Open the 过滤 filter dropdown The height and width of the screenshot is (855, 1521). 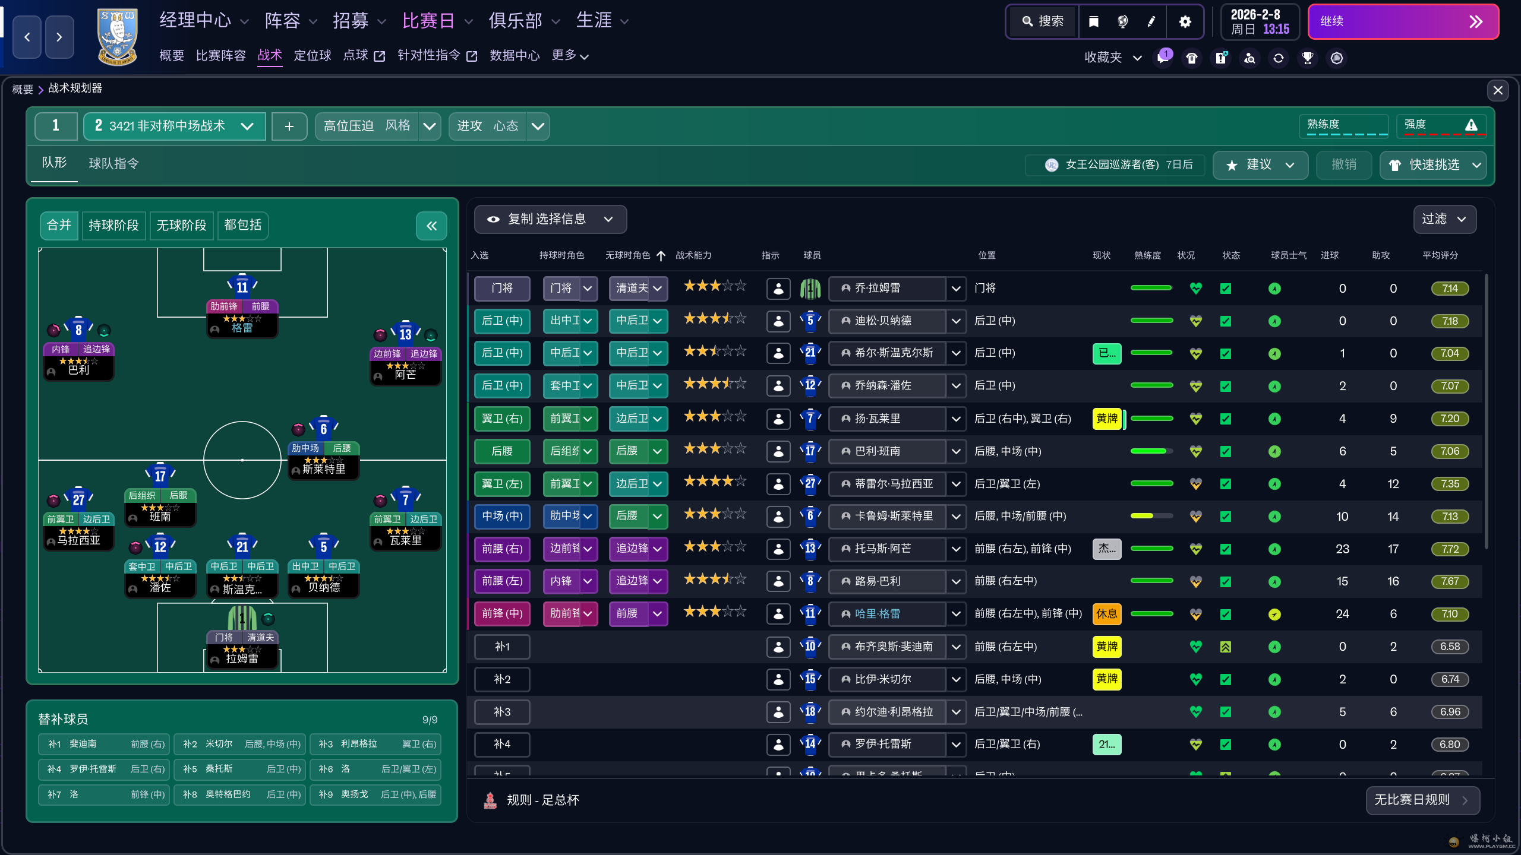coord(1444,219)
